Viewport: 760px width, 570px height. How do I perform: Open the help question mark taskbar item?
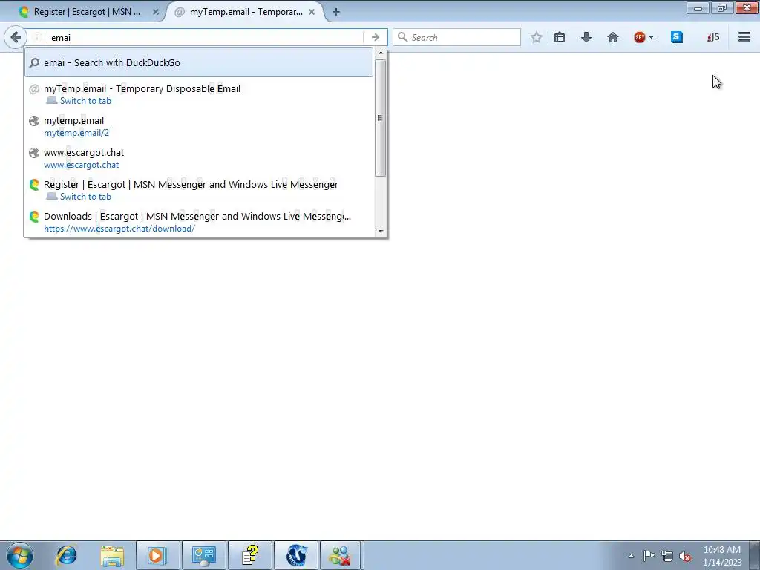tap(249, 555)
